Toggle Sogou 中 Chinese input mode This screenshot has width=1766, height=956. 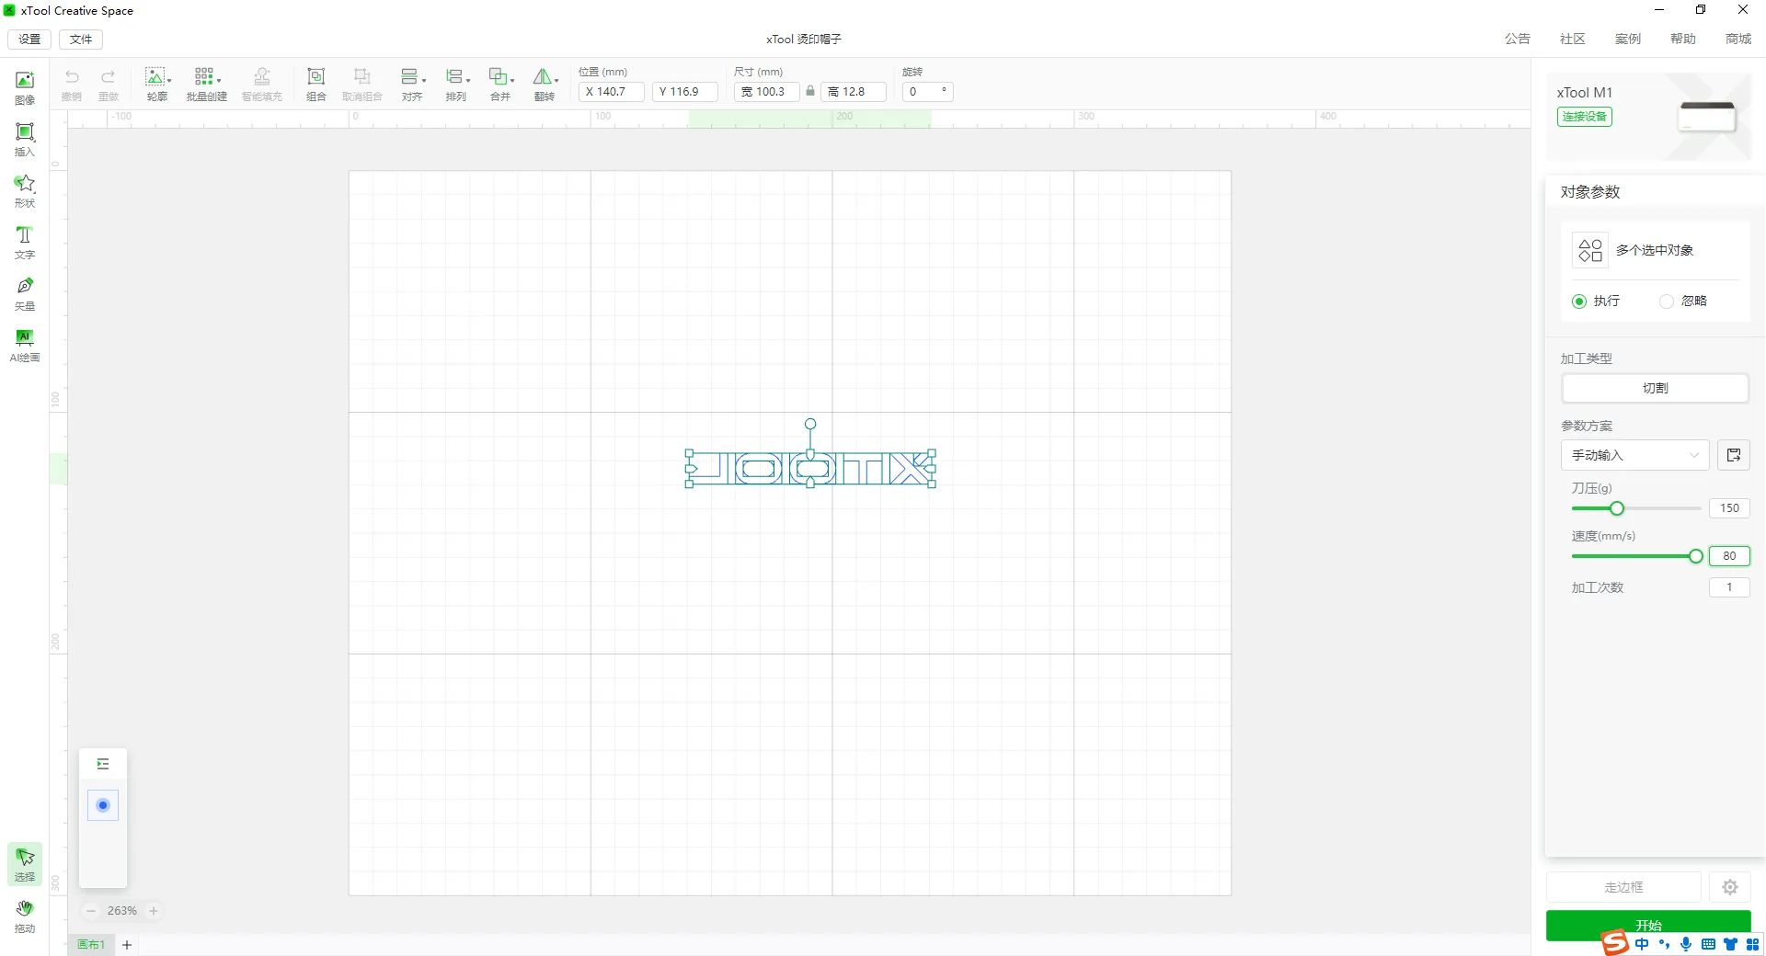(x=1643, y=944)
